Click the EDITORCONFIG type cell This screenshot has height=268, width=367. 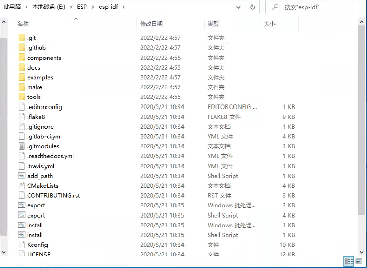coord(232,107)
